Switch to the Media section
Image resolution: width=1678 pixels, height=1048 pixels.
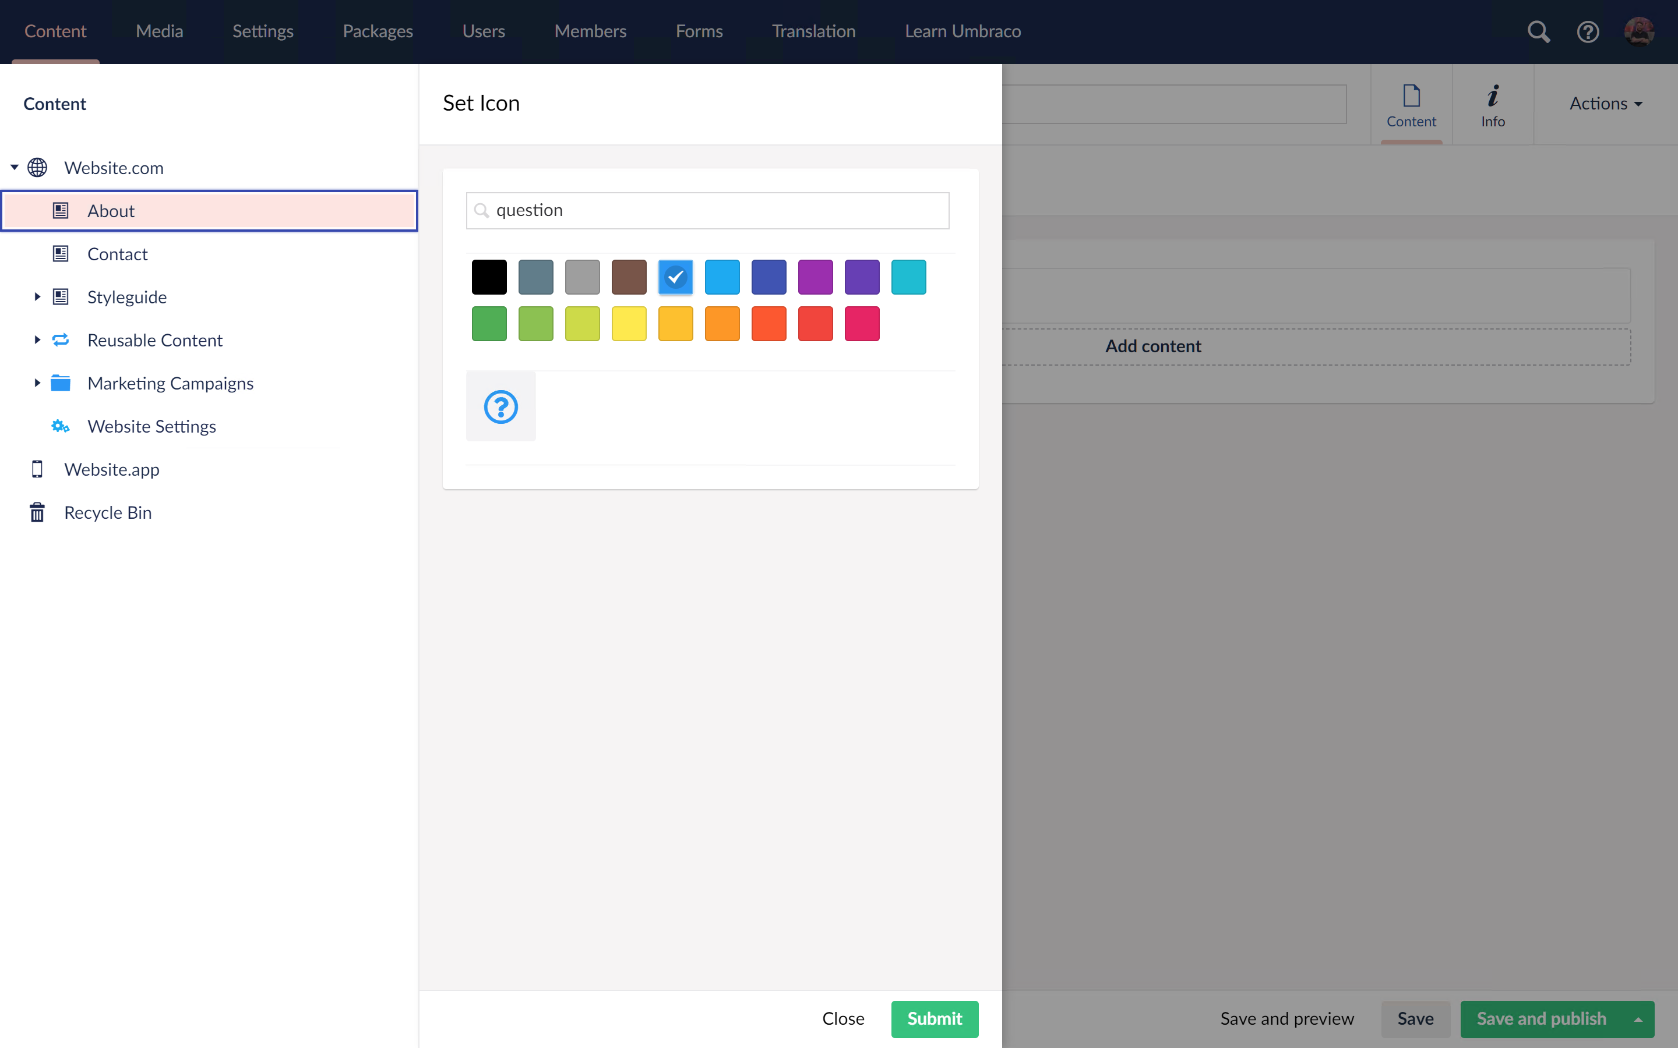pos(160,32)
